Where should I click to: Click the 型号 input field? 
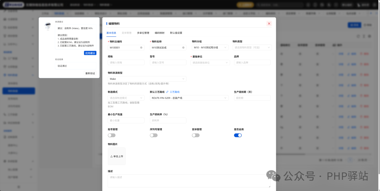[168, 62]
